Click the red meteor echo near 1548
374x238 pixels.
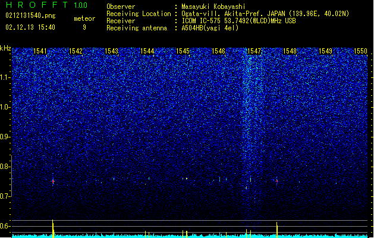(277, 181)
